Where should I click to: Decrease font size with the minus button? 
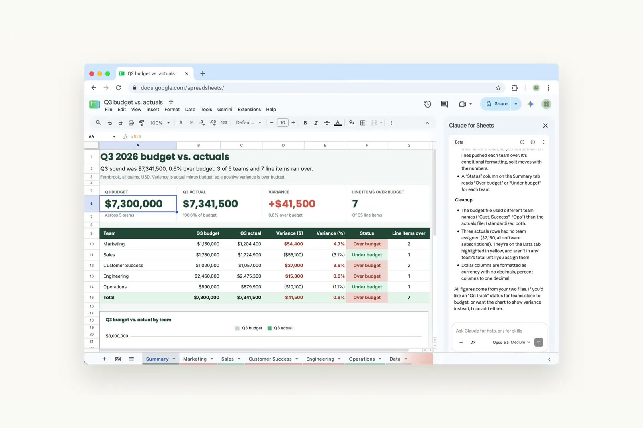272,123
